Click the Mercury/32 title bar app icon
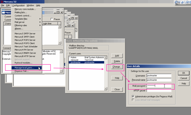 click(x=2, y=2)
